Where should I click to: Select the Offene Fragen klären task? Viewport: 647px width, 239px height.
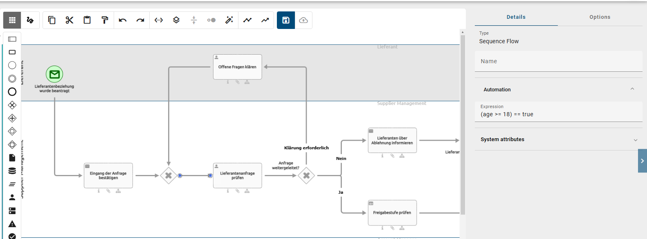point(237,67)
